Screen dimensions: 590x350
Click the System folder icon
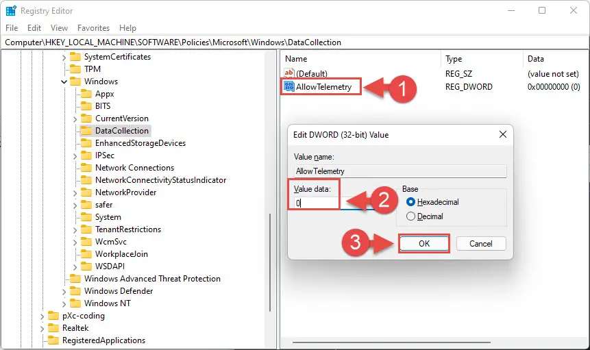pyautogui.click(x=86, y=217)
